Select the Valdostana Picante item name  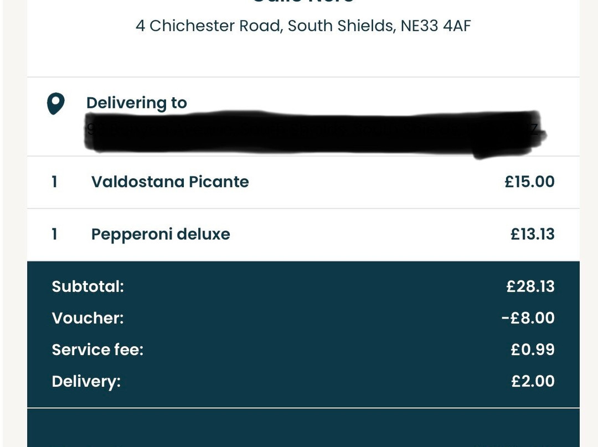tap(170, 182)
